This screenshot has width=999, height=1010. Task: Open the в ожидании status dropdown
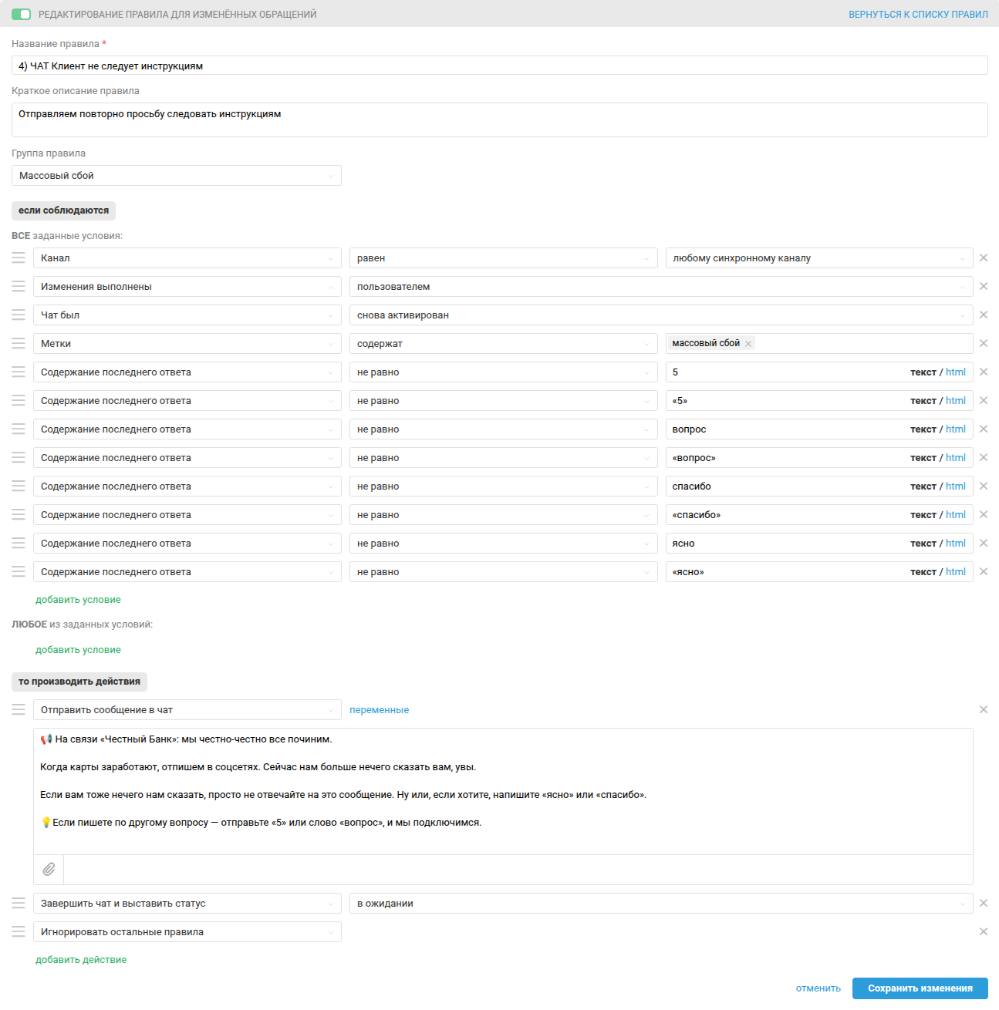click(x=660, y=904)
